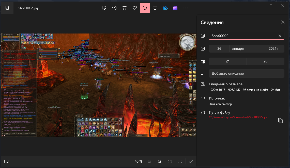Screen dimensions: 290x168
Task: Rotate the picture with the rotate icon
Action: point(114,8)
